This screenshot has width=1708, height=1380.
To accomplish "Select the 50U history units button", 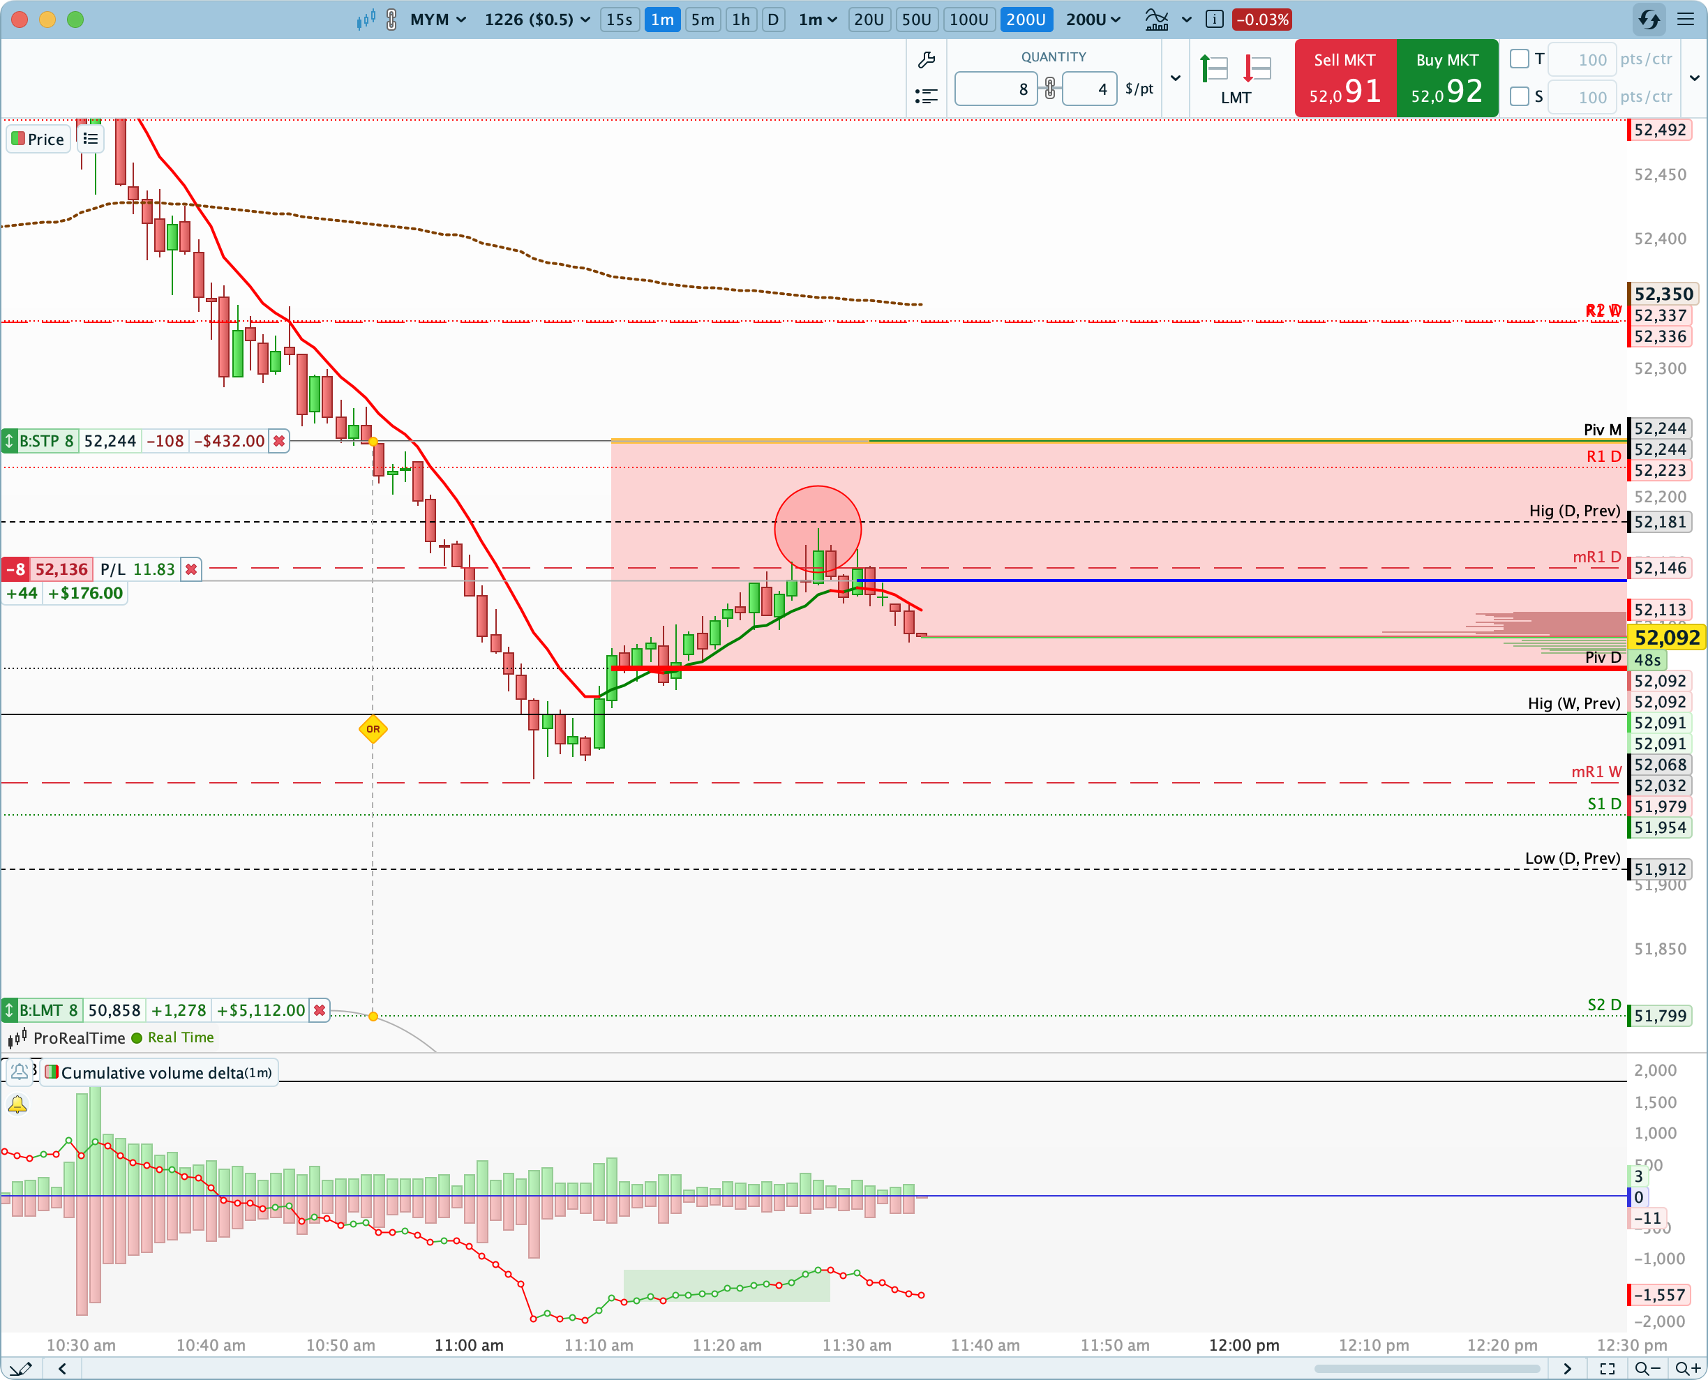I will tap(916, 20).
